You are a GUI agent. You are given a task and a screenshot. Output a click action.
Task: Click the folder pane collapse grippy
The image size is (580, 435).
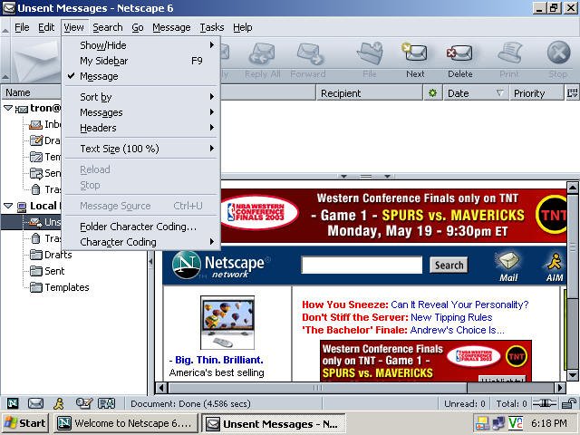151,262
